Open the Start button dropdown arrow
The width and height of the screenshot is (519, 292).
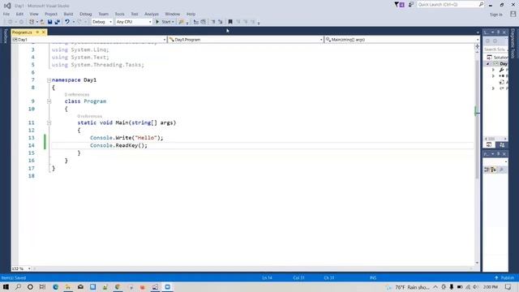[173, 22]
